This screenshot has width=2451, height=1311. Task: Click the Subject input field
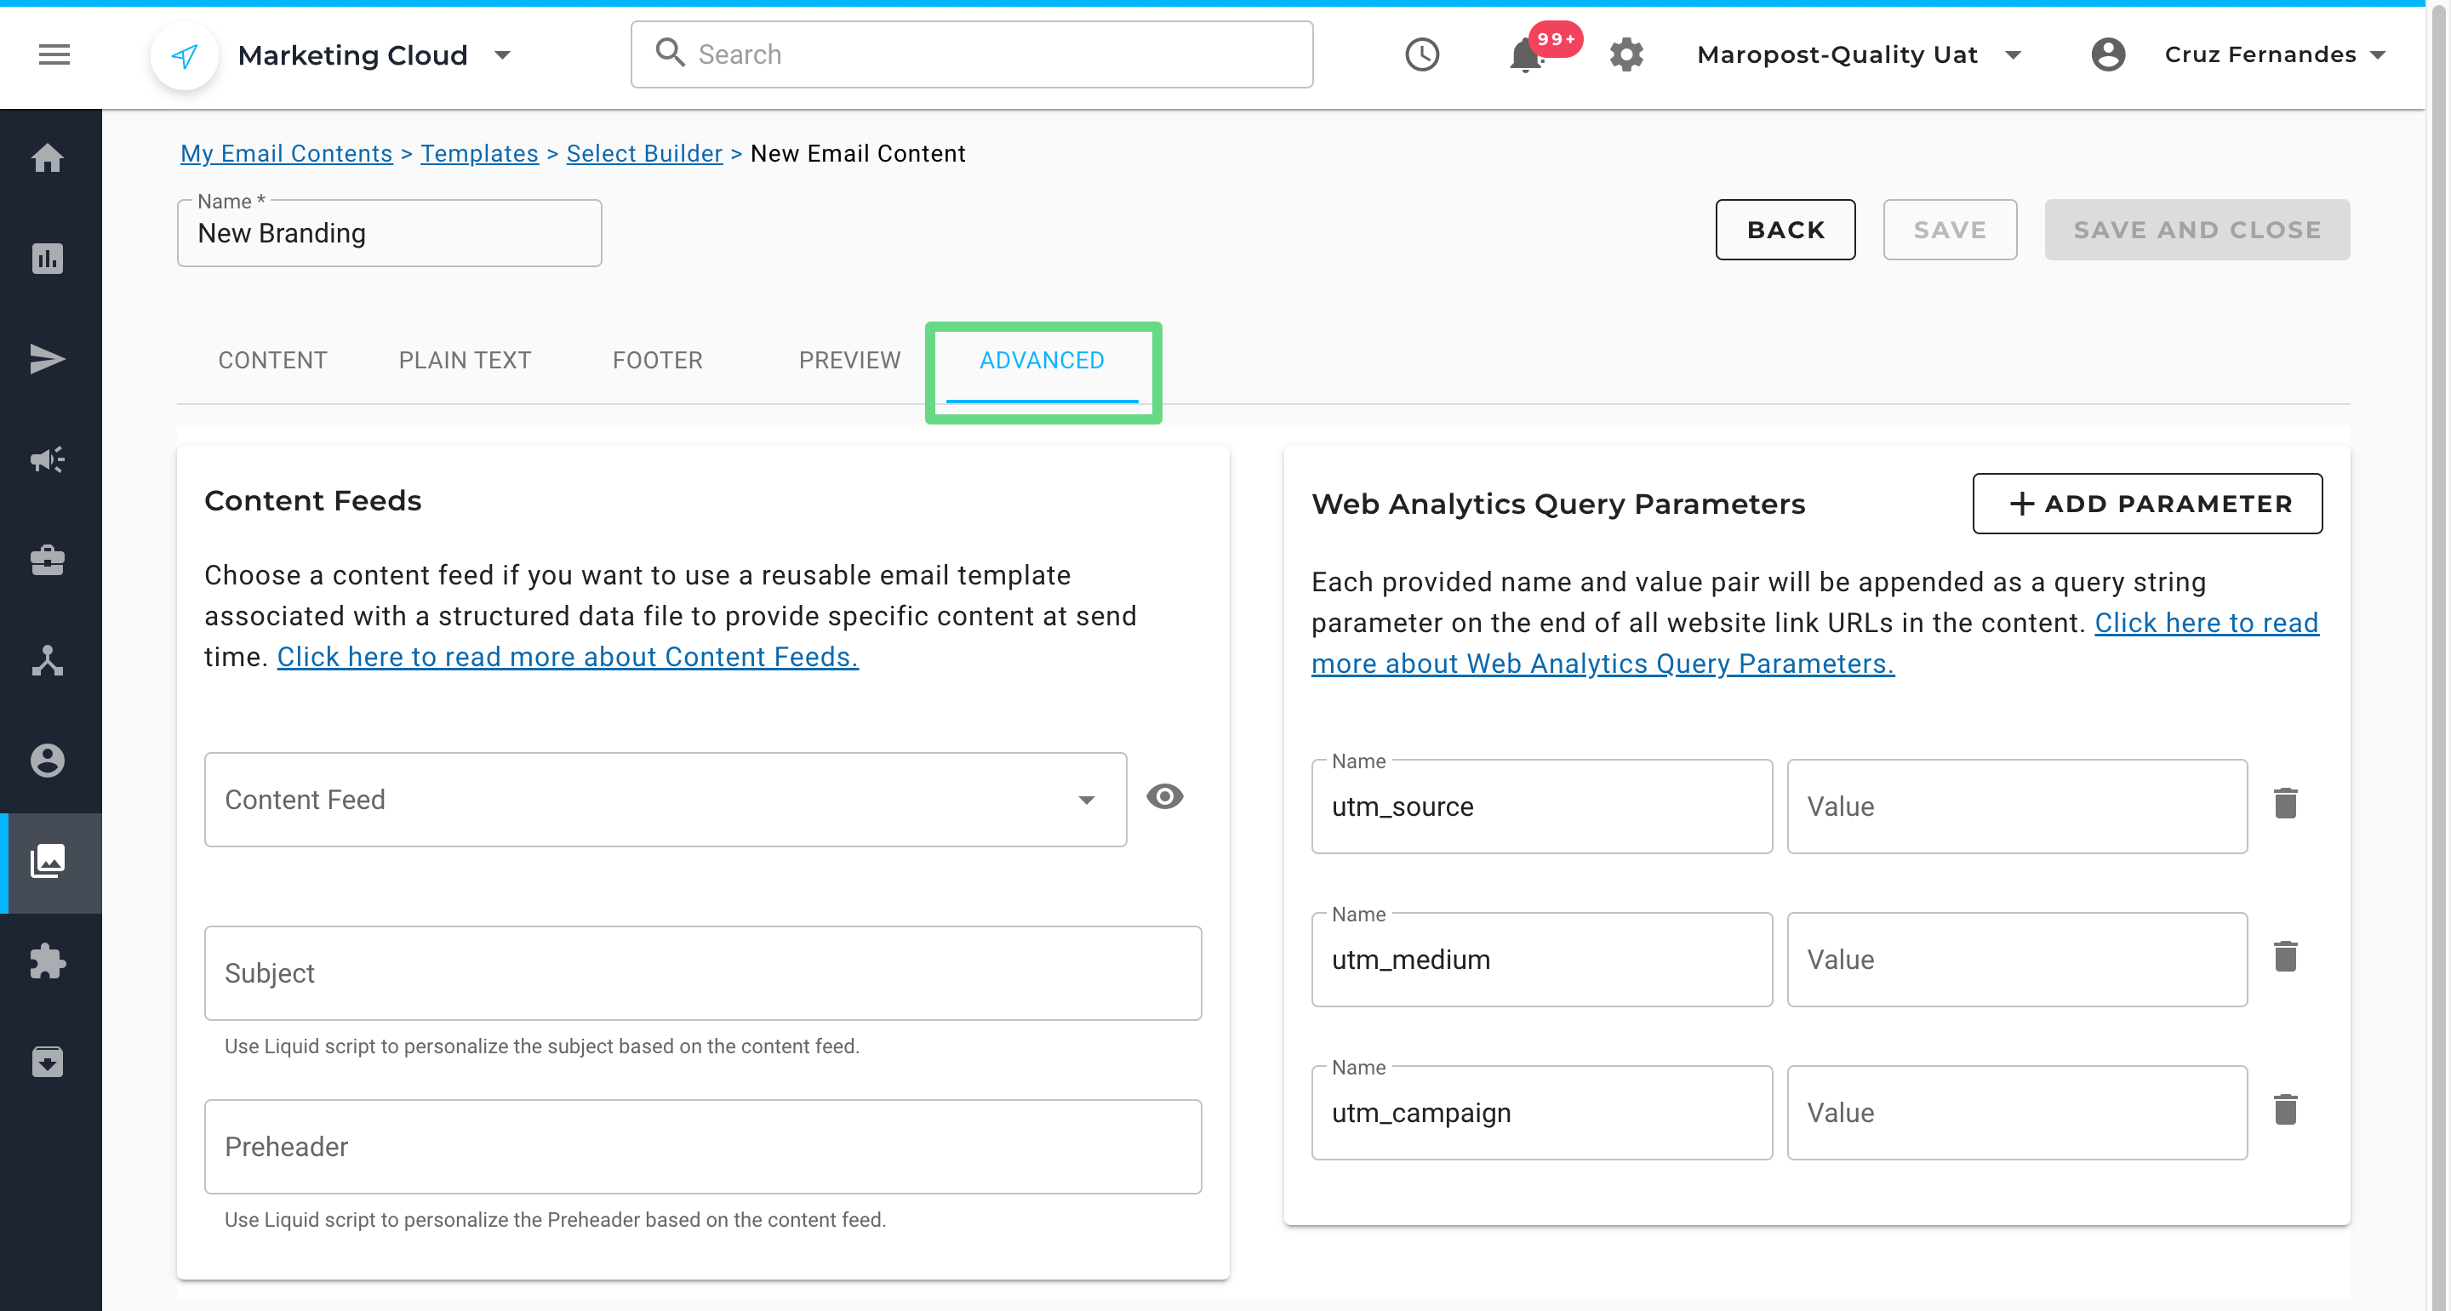pyautogui.click(x=702, y=973)
